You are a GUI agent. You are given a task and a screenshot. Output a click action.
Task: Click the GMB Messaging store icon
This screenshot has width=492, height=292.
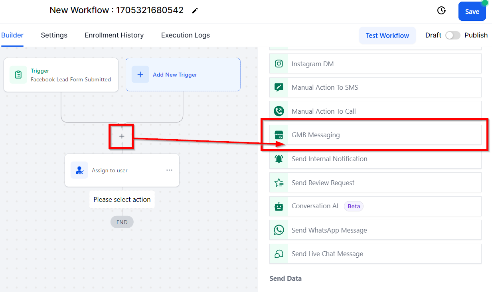click(279, 135)
